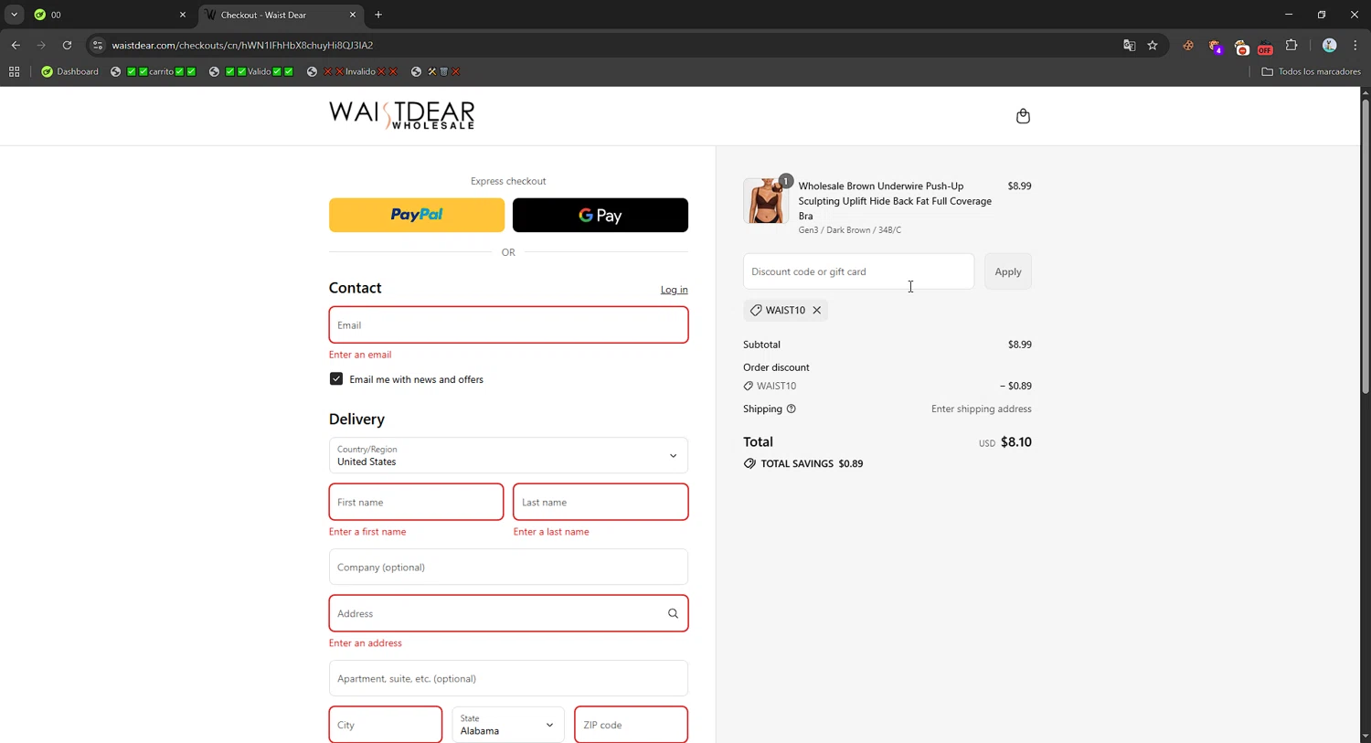Open the Dashboard bookmark
This screenshot has height=743, width=1371.
pyautogui.click(x=69, y=72)
